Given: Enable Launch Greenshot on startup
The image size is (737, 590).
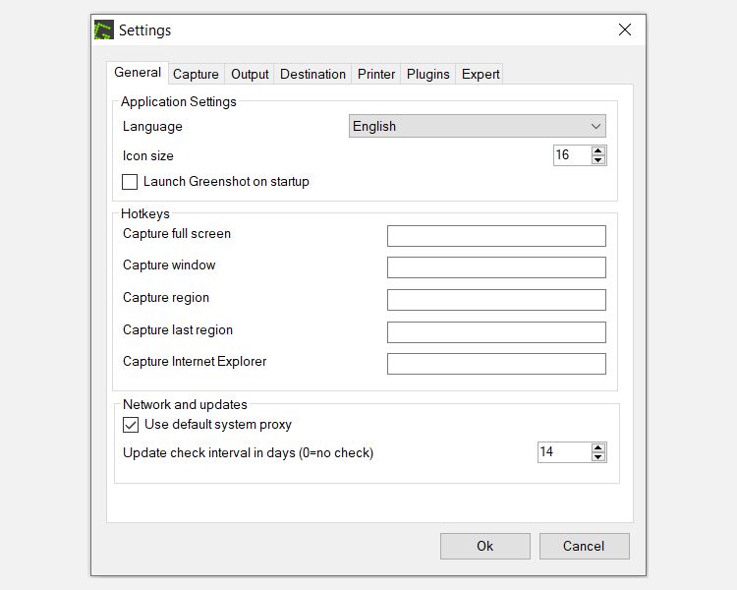Looking at the screenshot, I should point(130,182).
